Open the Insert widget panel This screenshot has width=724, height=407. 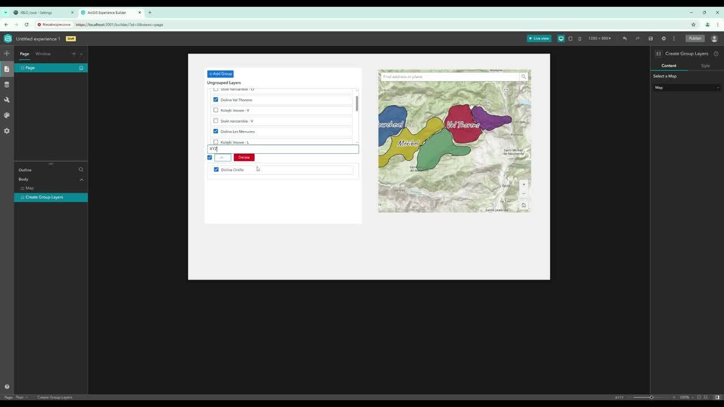(7, 54)
